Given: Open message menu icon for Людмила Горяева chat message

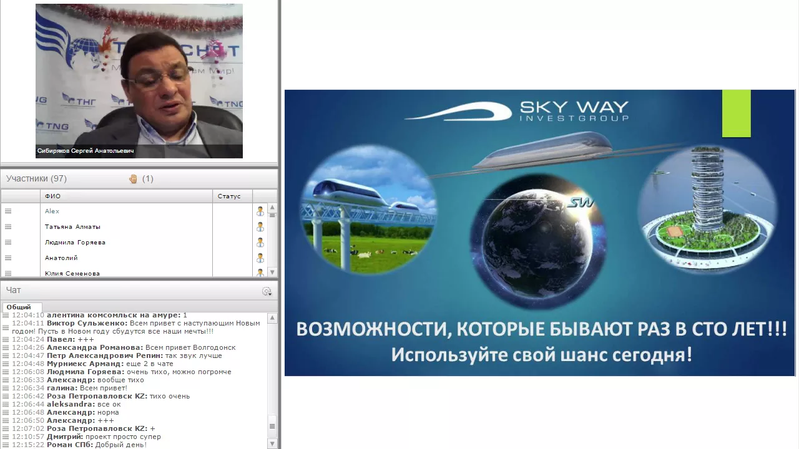Looking at the screenshot, I should click(x=6, y=372).
